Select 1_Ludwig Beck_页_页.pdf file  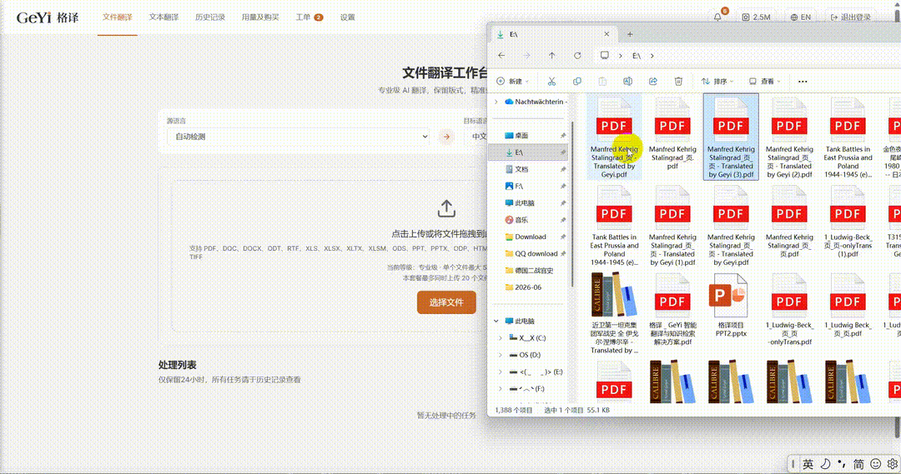[x=848, y=305]
